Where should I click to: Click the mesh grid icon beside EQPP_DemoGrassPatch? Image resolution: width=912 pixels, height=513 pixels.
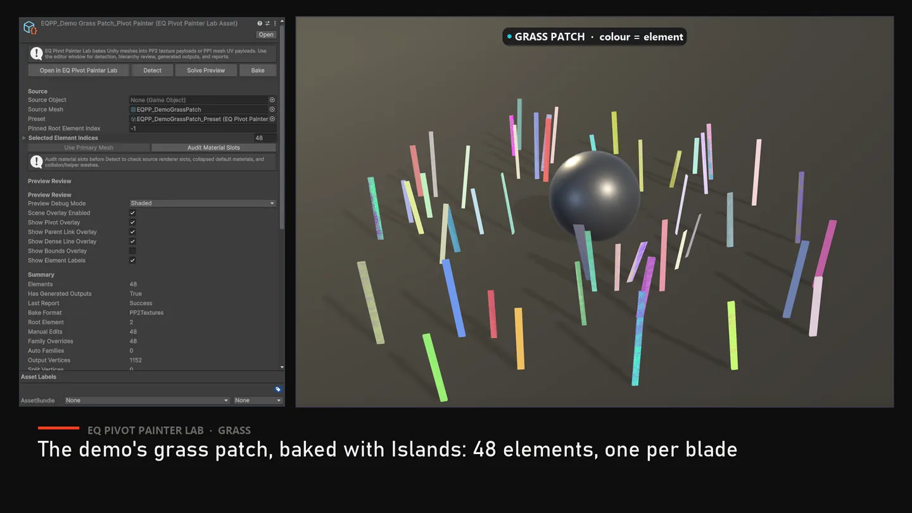[x=133, y=110]
